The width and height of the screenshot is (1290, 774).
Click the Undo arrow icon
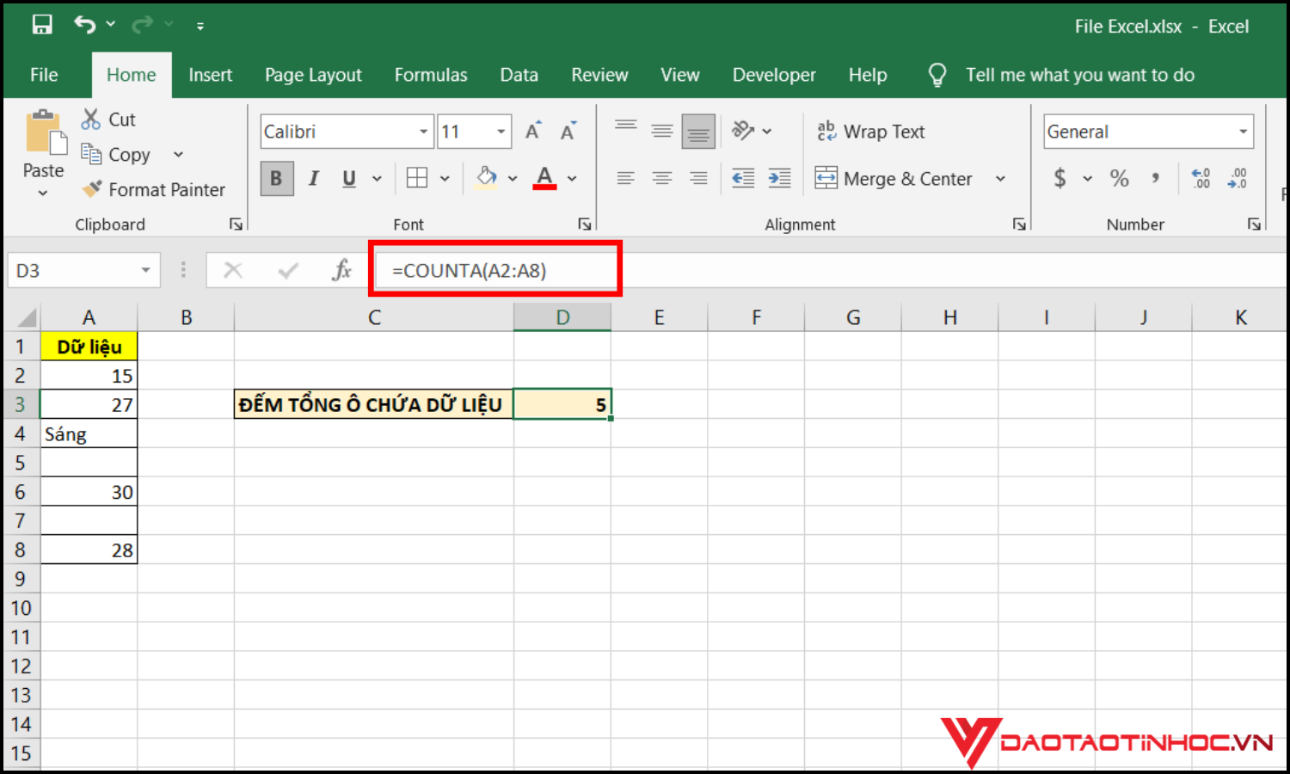pos(84,25)
